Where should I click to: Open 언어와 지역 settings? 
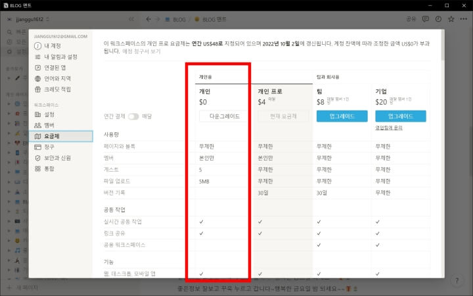57,78
